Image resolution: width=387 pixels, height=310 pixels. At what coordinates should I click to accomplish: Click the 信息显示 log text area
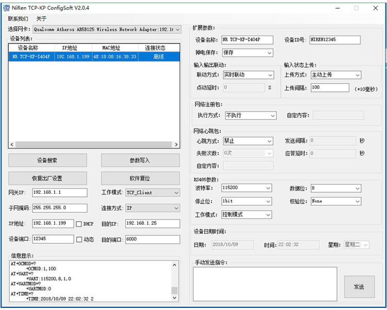coord(90,281)
